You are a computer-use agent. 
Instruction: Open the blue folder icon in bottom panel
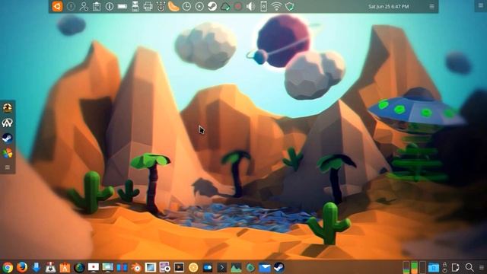click(x=433, y=267)
